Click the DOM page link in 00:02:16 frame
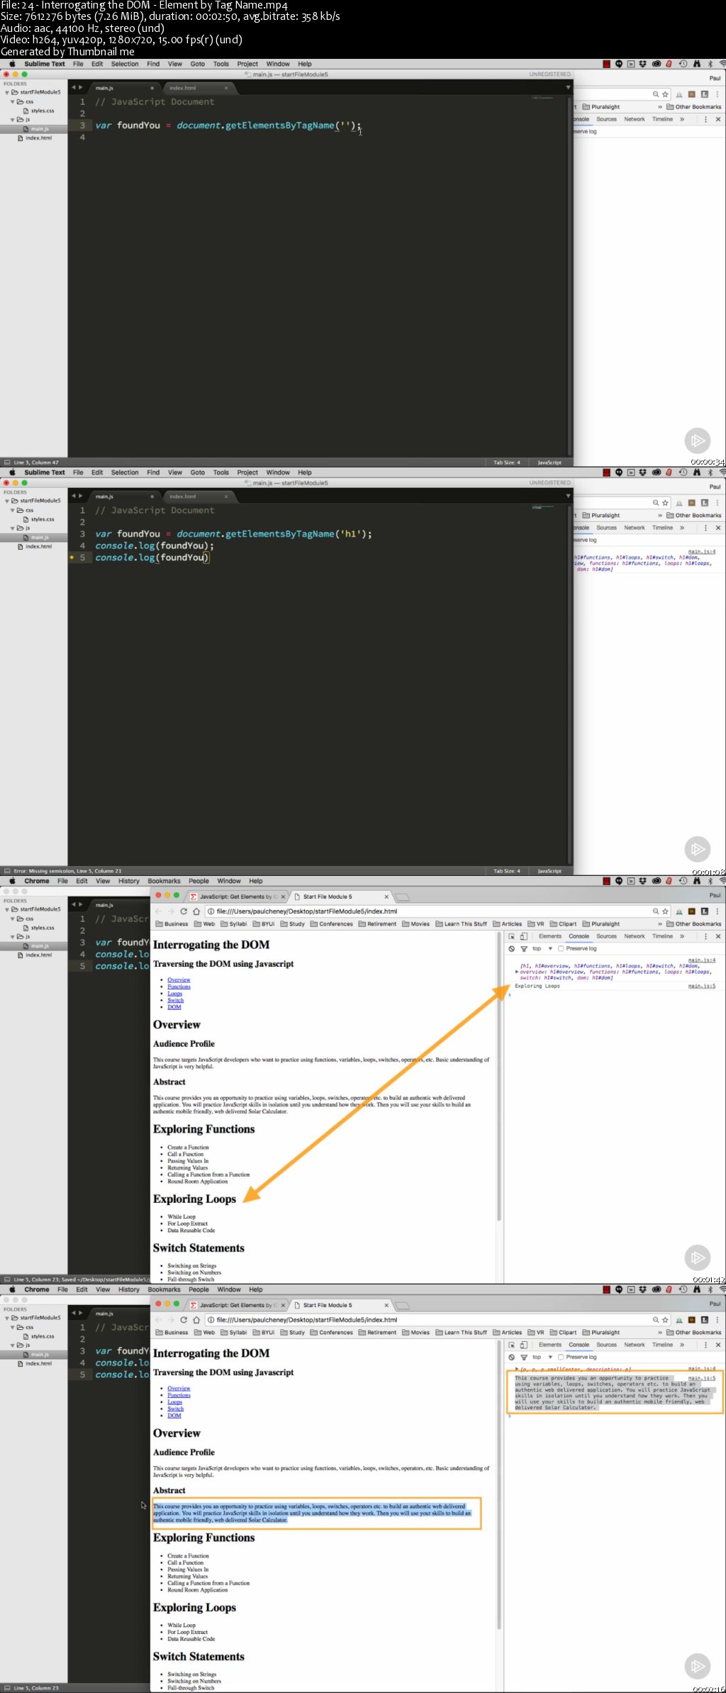726x1693 pixels. click(174, 1416)
